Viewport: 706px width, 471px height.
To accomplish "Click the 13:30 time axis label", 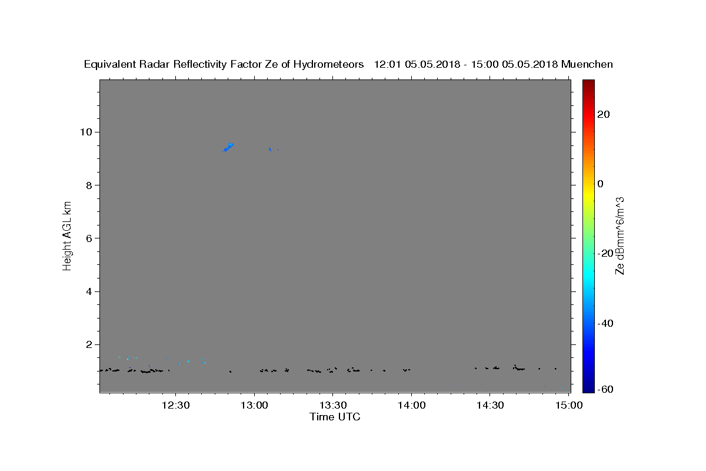I will (332, 405).
